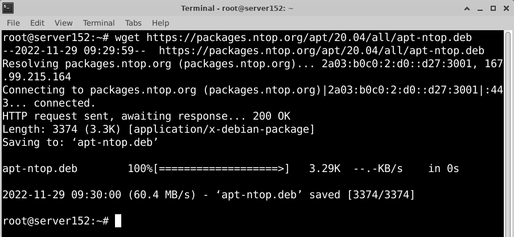Click the window title 'Terminal - root@server152: ~'
This screenshot has height=237, width=514.
(237, 8)
